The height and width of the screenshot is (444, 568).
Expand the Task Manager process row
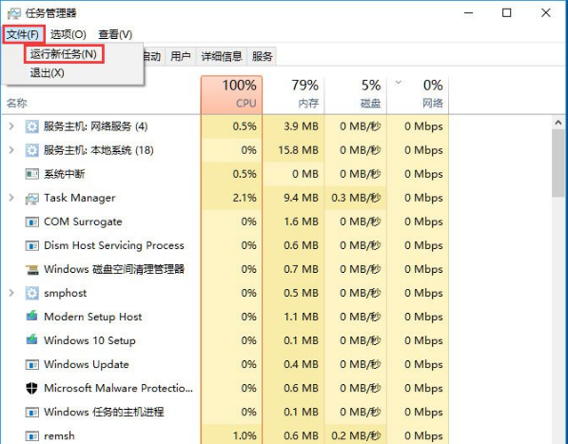[x=11, y=198]
